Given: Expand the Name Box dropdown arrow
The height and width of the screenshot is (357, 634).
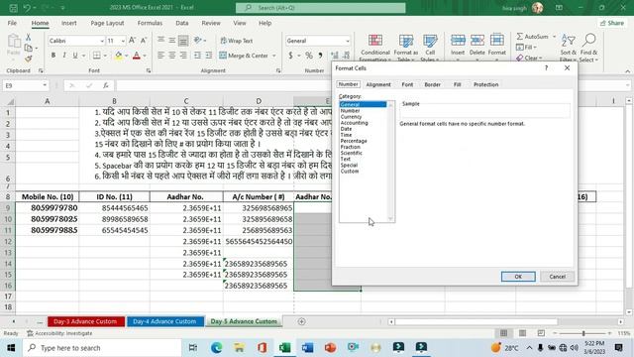Looking at the screenshot, I should click(45, 85).
